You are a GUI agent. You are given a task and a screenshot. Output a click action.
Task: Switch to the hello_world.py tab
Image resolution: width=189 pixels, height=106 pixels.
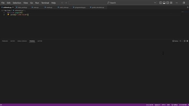pos(22,7)
